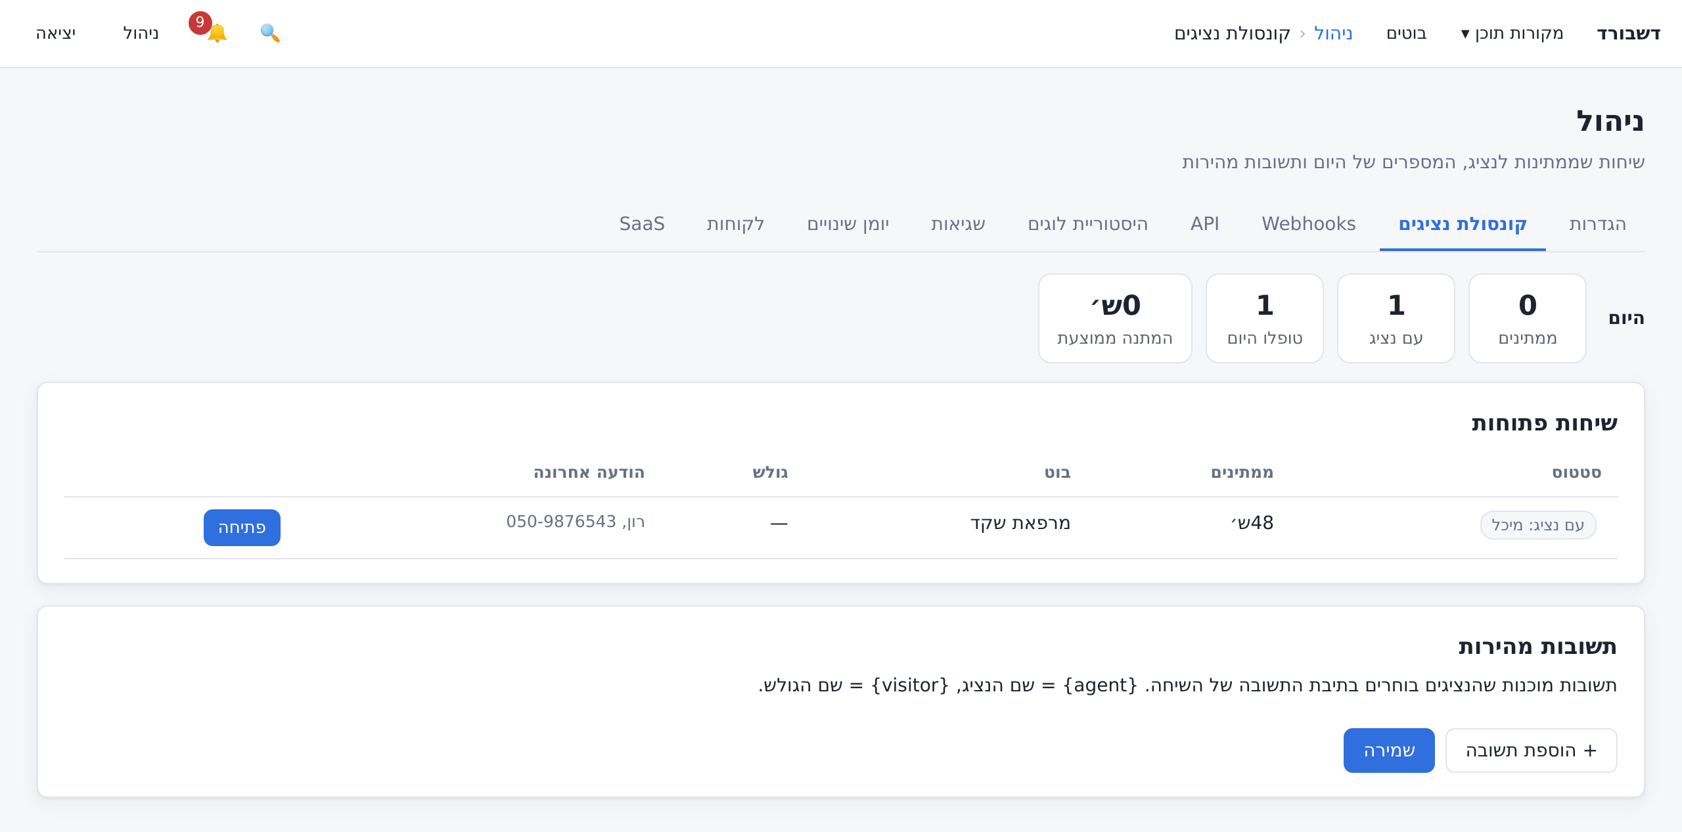This screenshot has width=1682, height=832.
Task: Switch to the לקוחות tab
Action: click(x=735, y=224)
